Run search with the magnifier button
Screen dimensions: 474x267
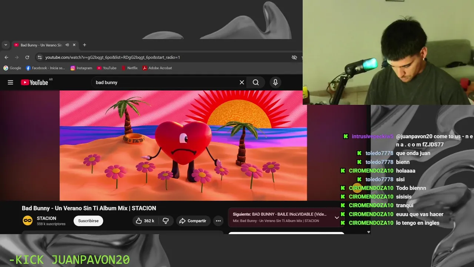256,82
